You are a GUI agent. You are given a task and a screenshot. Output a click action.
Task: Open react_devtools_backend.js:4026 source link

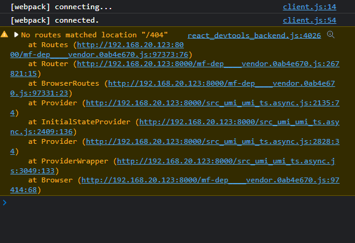[254, 36]
